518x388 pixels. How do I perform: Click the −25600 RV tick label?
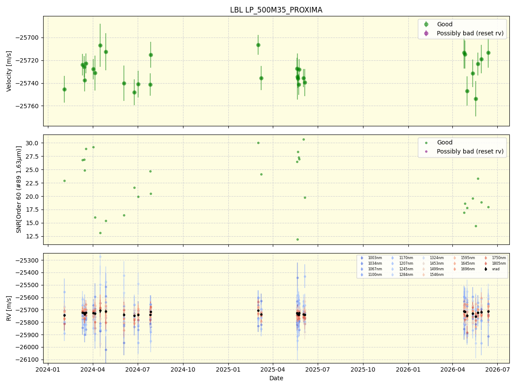pos(28,298)
